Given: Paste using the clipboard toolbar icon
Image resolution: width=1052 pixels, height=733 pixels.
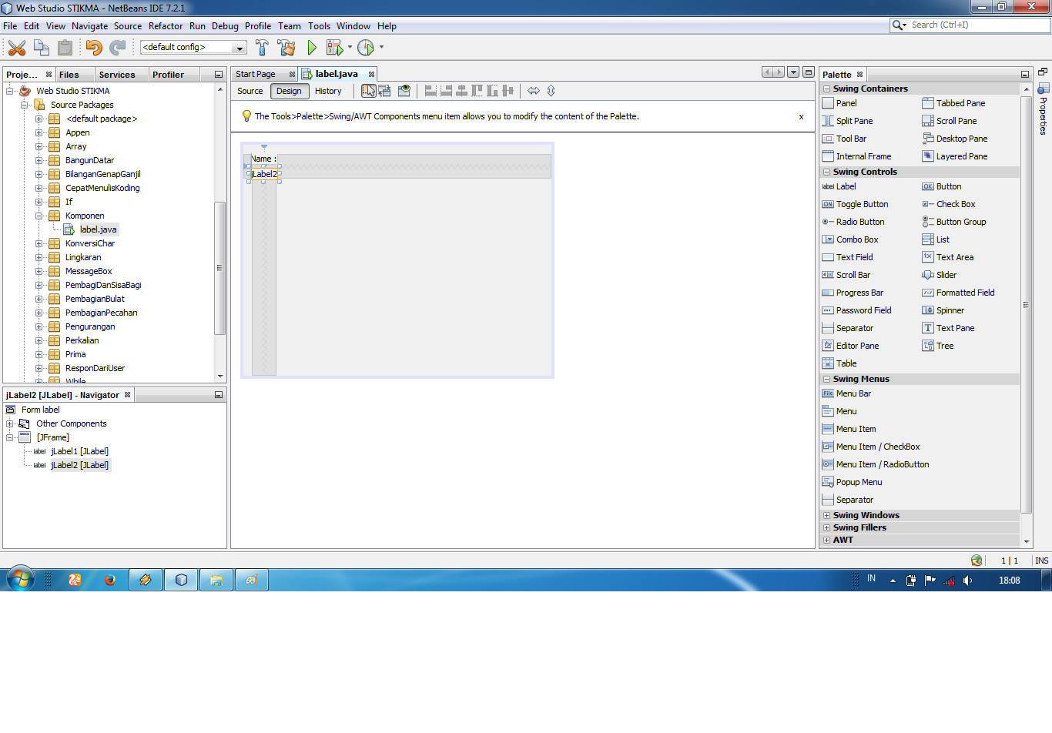Looking at the screenshot, I should coord(65,47).
